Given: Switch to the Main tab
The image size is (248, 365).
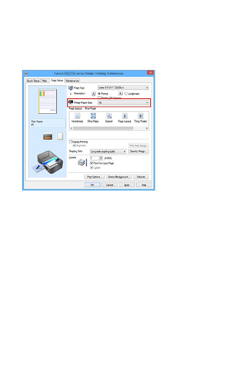Looking at the screenshot, I should coord(45,81).
